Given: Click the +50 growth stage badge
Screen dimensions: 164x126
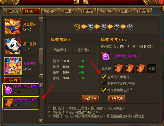Looking at the screenshot, I should [x=90, y=27].
